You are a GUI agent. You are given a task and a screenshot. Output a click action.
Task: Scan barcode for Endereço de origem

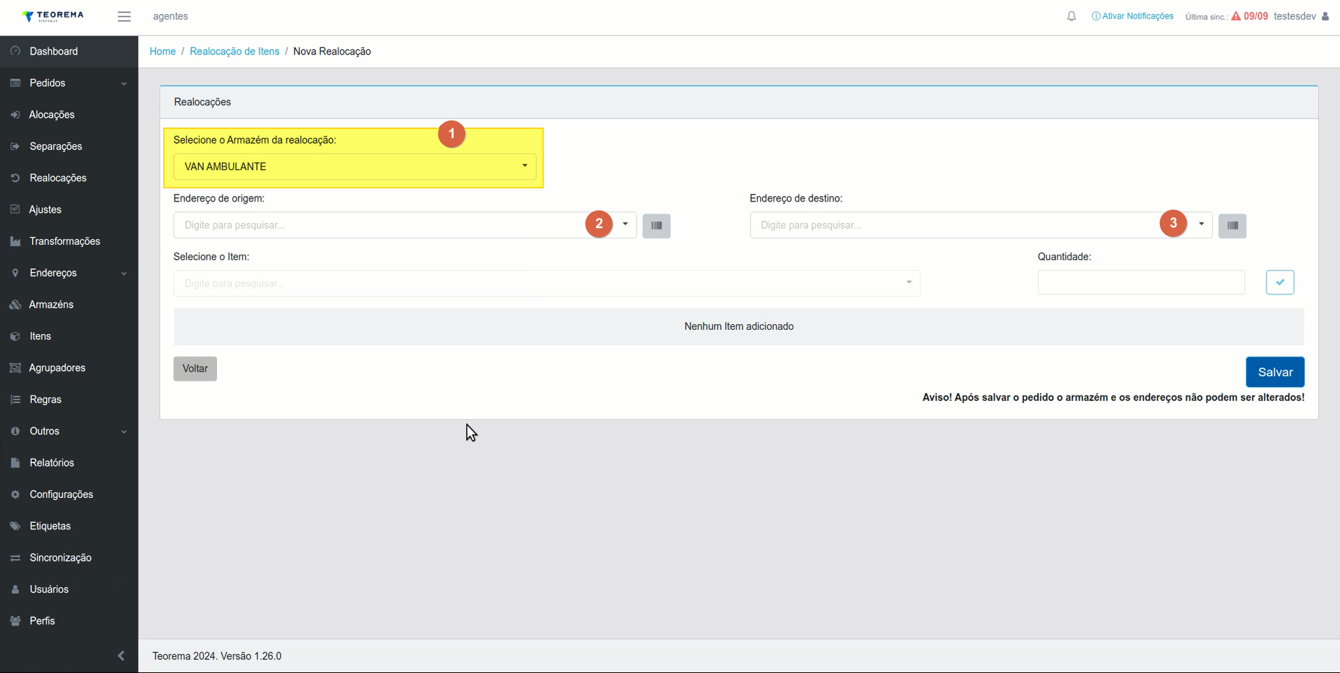(656, 225)
